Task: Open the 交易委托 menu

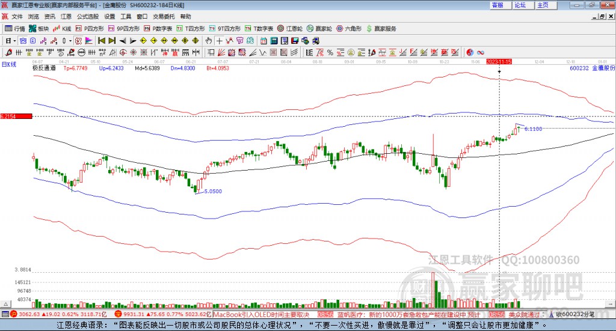Action: coord(164,16)
